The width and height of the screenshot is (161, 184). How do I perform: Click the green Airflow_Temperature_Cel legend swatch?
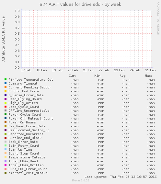pyautogui.click(x=6, y=79)
